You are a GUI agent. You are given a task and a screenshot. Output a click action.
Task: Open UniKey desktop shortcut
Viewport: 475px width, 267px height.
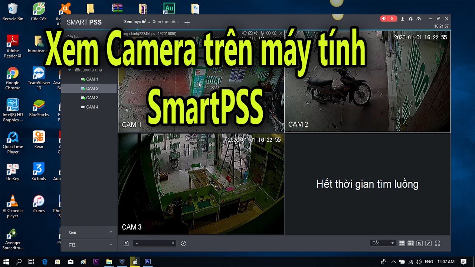13,172
